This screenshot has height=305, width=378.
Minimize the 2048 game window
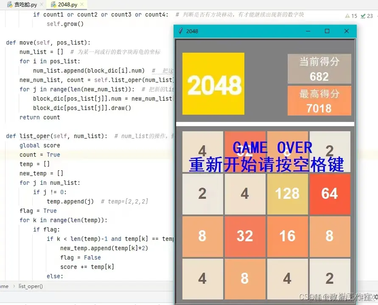pyautogui.click(x=308, y=31)
